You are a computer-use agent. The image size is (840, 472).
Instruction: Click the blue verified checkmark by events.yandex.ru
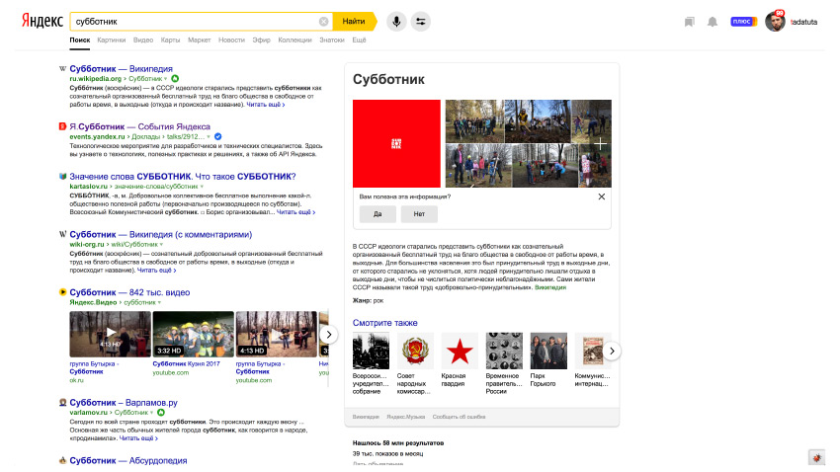click(218, 136)
